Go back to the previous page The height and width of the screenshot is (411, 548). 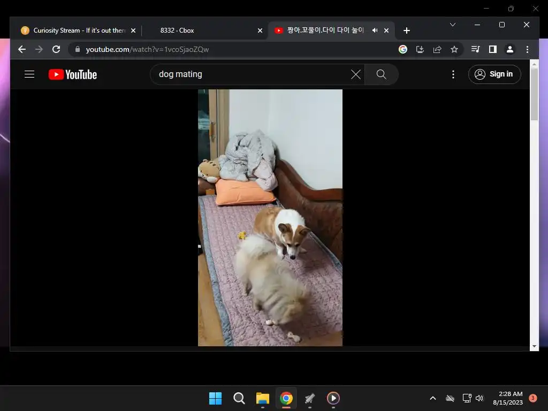pyautogui.click(x=21, y=49)
